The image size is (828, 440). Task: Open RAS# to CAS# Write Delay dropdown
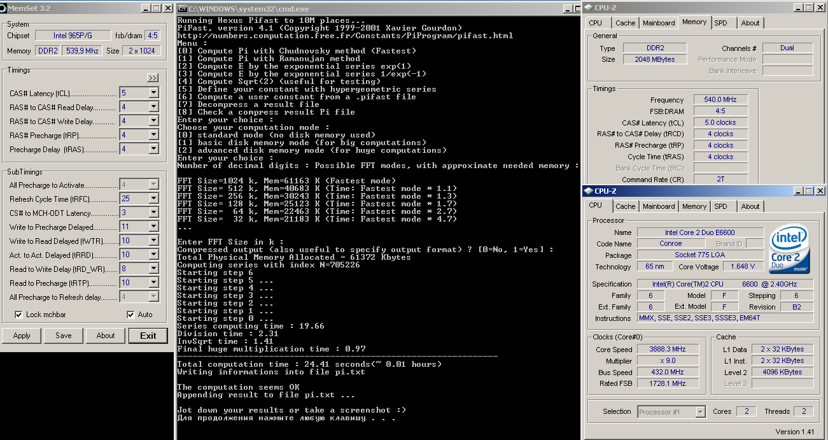pyautogui.click(x=153, y=121)
